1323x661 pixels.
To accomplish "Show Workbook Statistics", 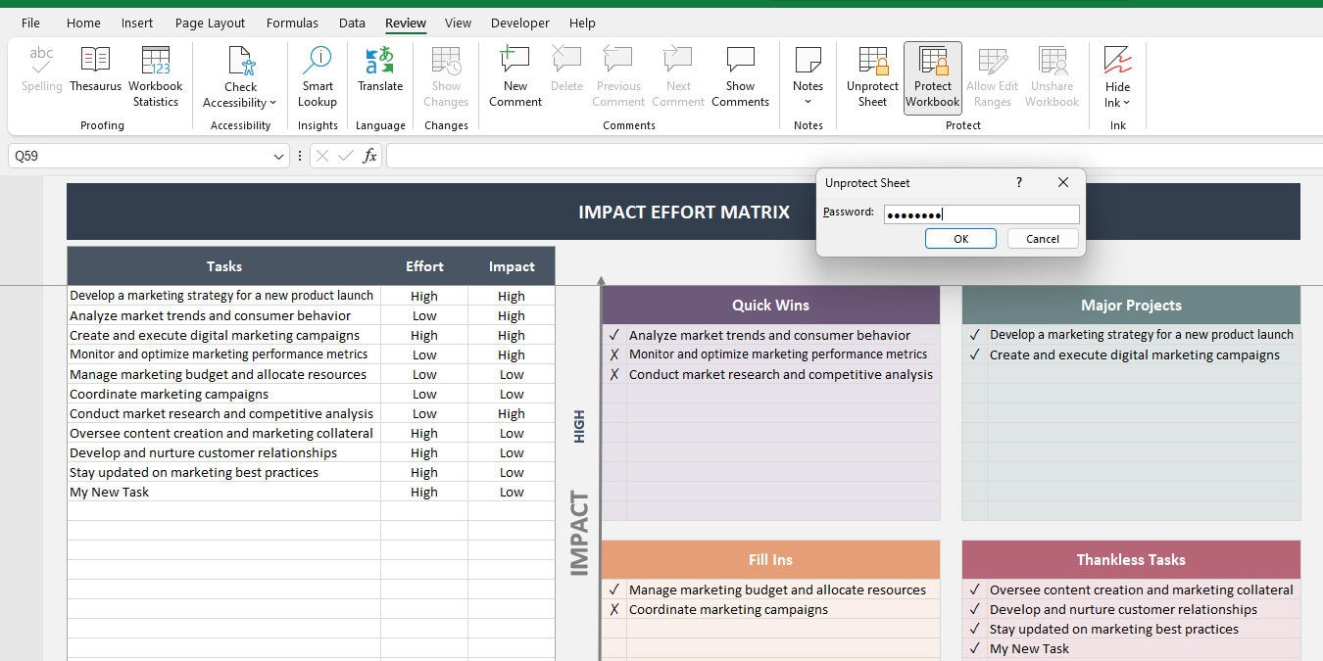I will point(155,73).
